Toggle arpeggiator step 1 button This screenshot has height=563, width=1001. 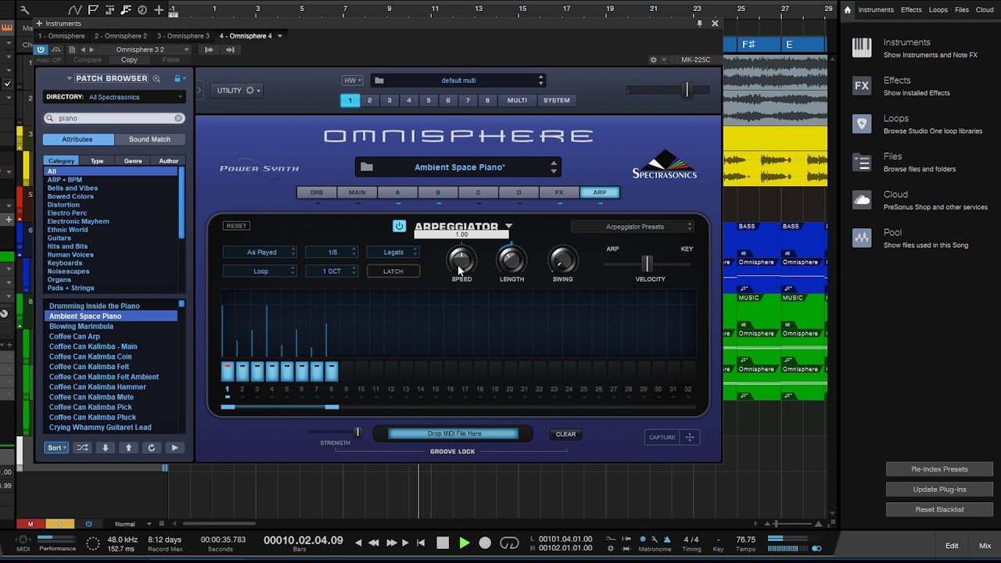pyautogui.click(x=228, y=371)
